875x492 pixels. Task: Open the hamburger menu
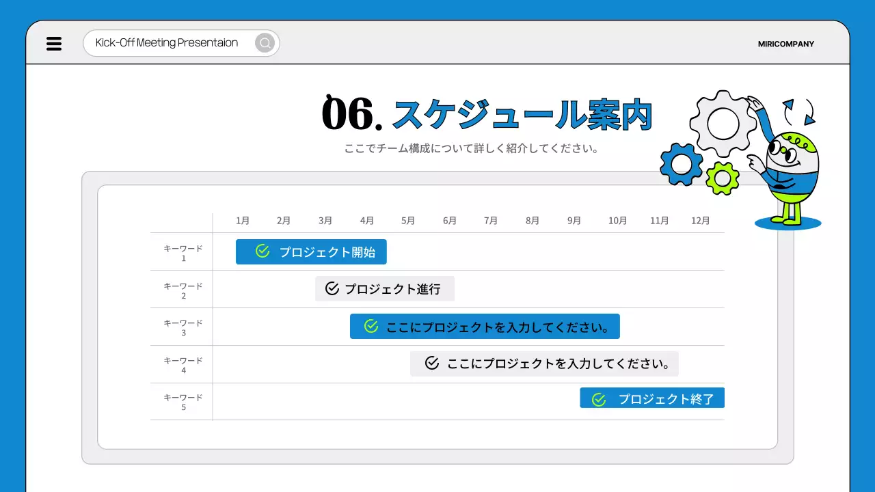tap(53, 43)
